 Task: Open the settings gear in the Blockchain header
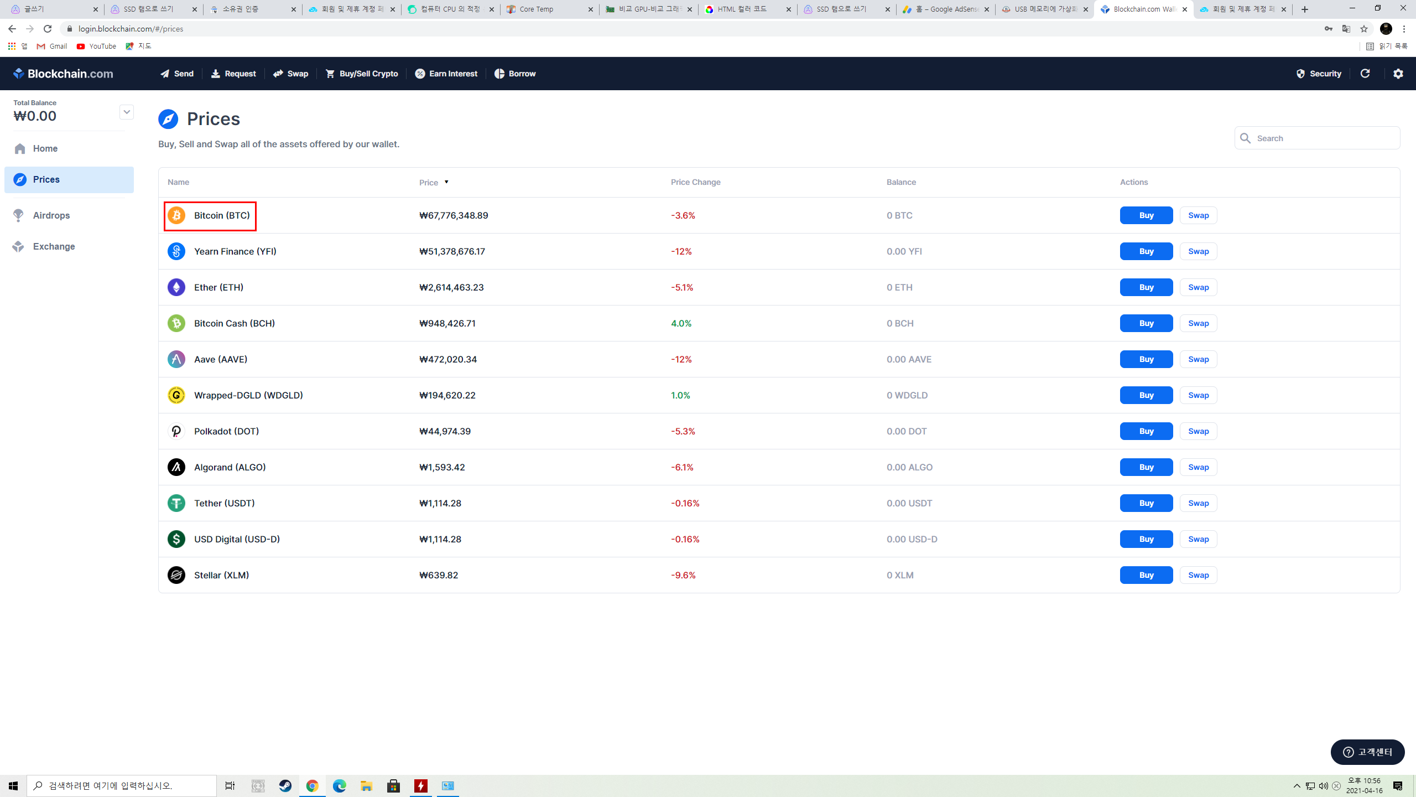click(x=1398, y=74)
